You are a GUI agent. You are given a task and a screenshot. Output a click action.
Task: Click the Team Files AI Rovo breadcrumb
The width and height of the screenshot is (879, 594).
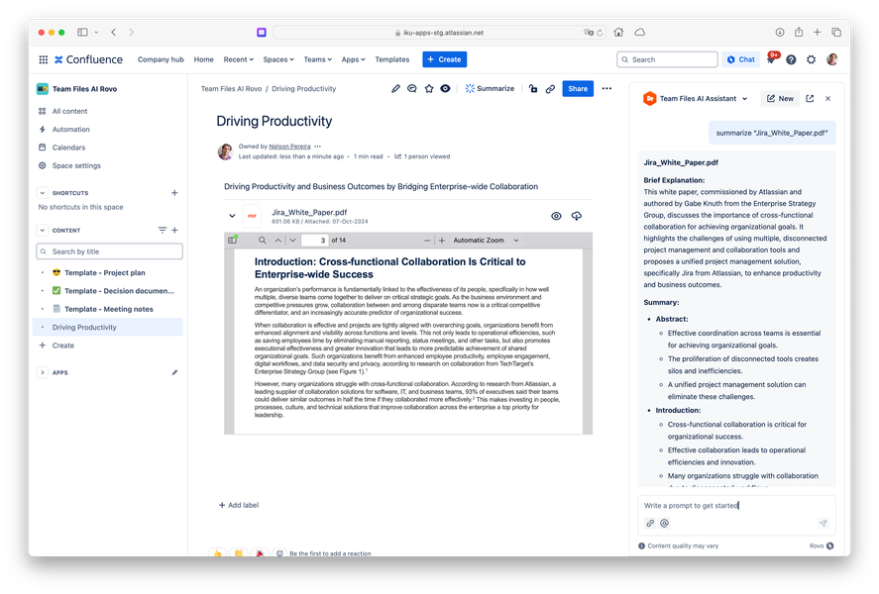click(x=231, y=88)
